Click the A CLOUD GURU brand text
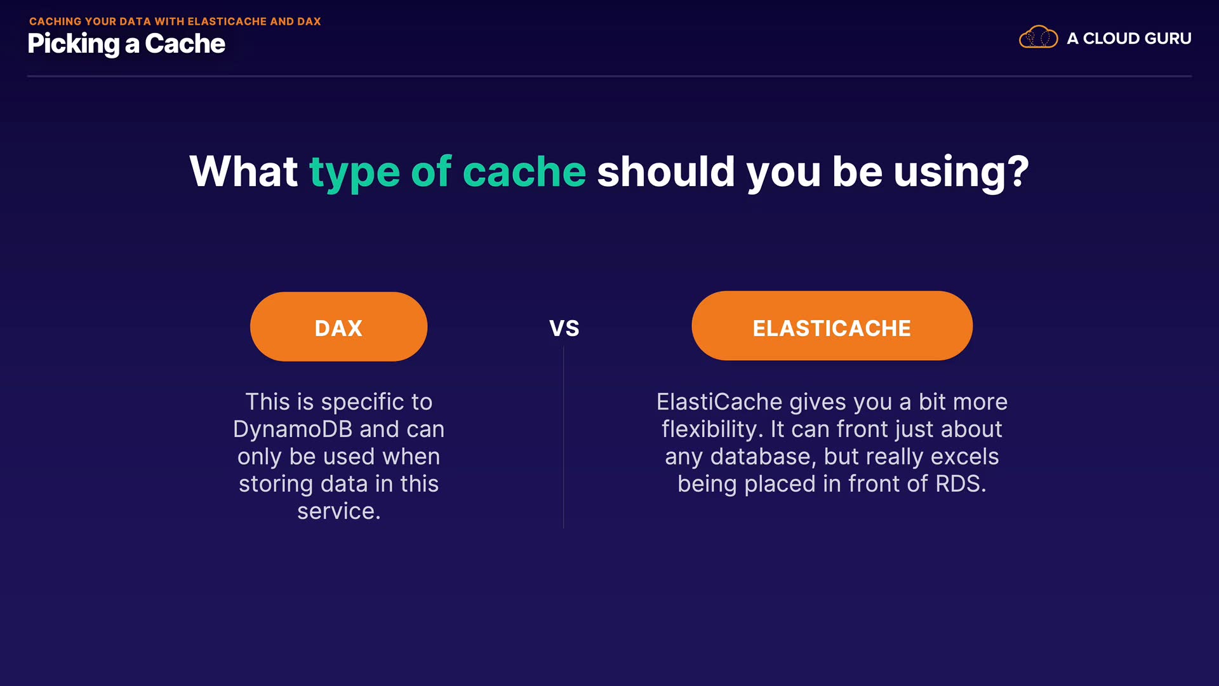 click(x=1129, y=39)
